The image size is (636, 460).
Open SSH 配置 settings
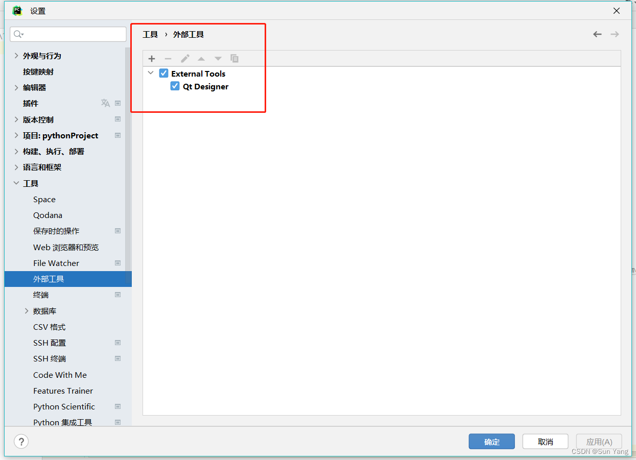click(x=50, y=343)
